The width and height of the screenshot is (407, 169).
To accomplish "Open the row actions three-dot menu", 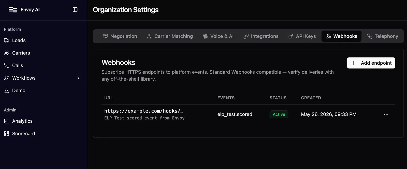I will 386,114.
